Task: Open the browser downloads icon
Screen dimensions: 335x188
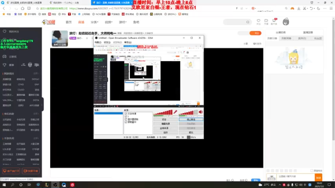Action: [x=299, y=8]
